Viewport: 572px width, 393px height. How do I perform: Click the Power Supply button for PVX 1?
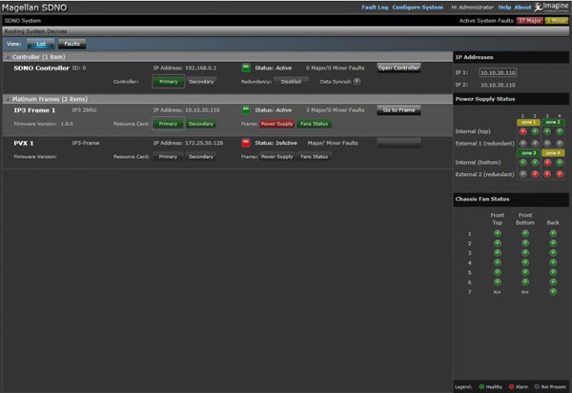point(276,157)
